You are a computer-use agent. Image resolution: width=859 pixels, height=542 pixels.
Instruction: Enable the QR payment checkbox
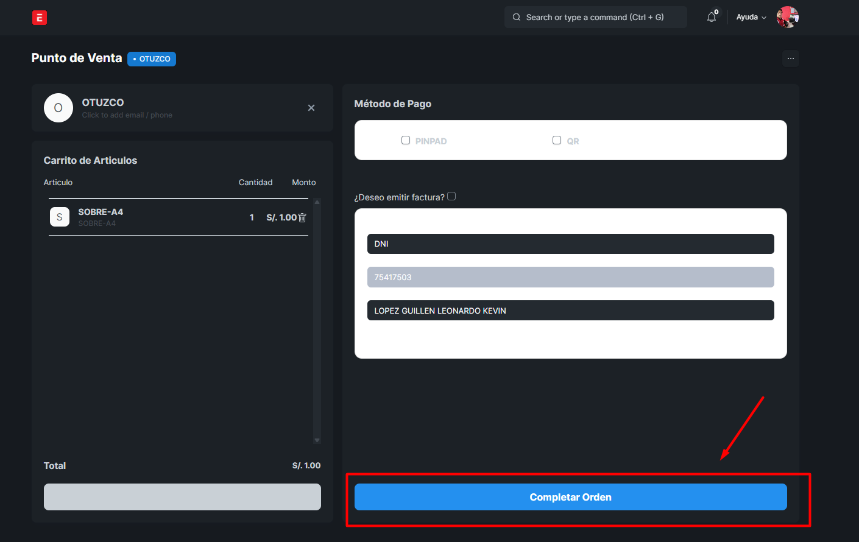coord(557,141)
